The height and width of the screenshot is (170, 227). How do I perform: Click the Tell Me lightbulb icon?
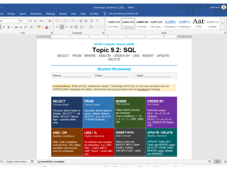click(x=105, y=14)
